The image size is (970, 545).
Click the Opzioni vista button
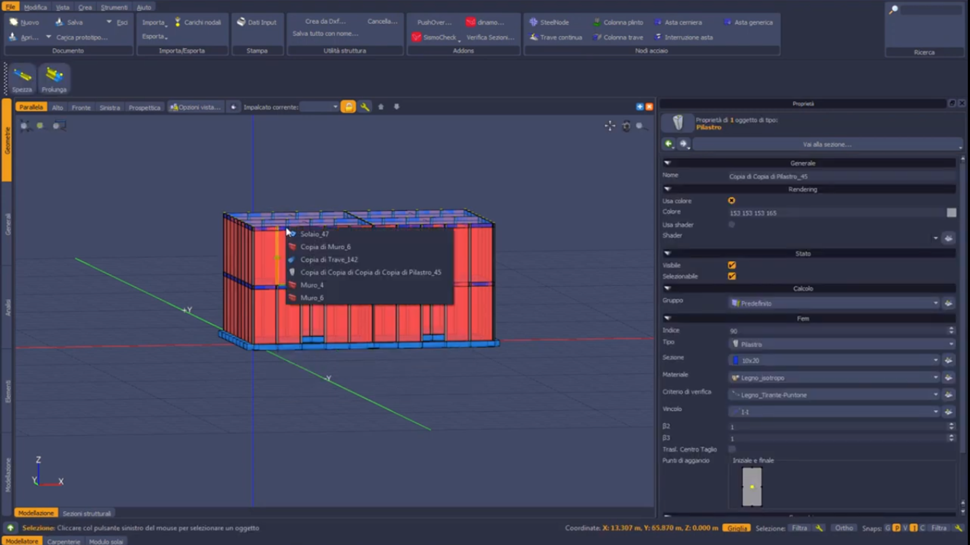coord(195,107)
